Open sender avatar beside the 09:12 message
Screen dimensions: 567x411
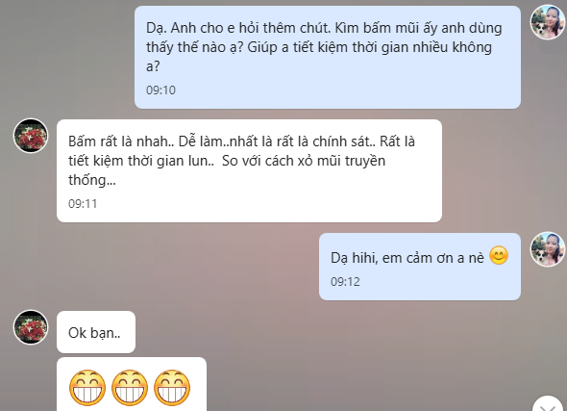548,249
